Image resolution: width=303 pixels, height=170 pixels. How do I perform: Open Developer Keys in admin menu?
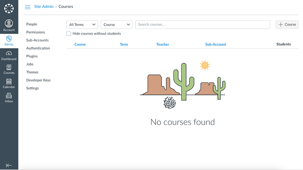[x=39, y=80]
